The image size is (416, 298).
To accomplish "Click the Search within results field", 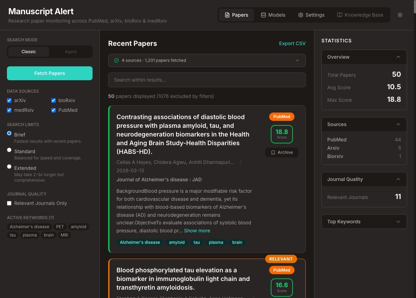I will point(207,80).
